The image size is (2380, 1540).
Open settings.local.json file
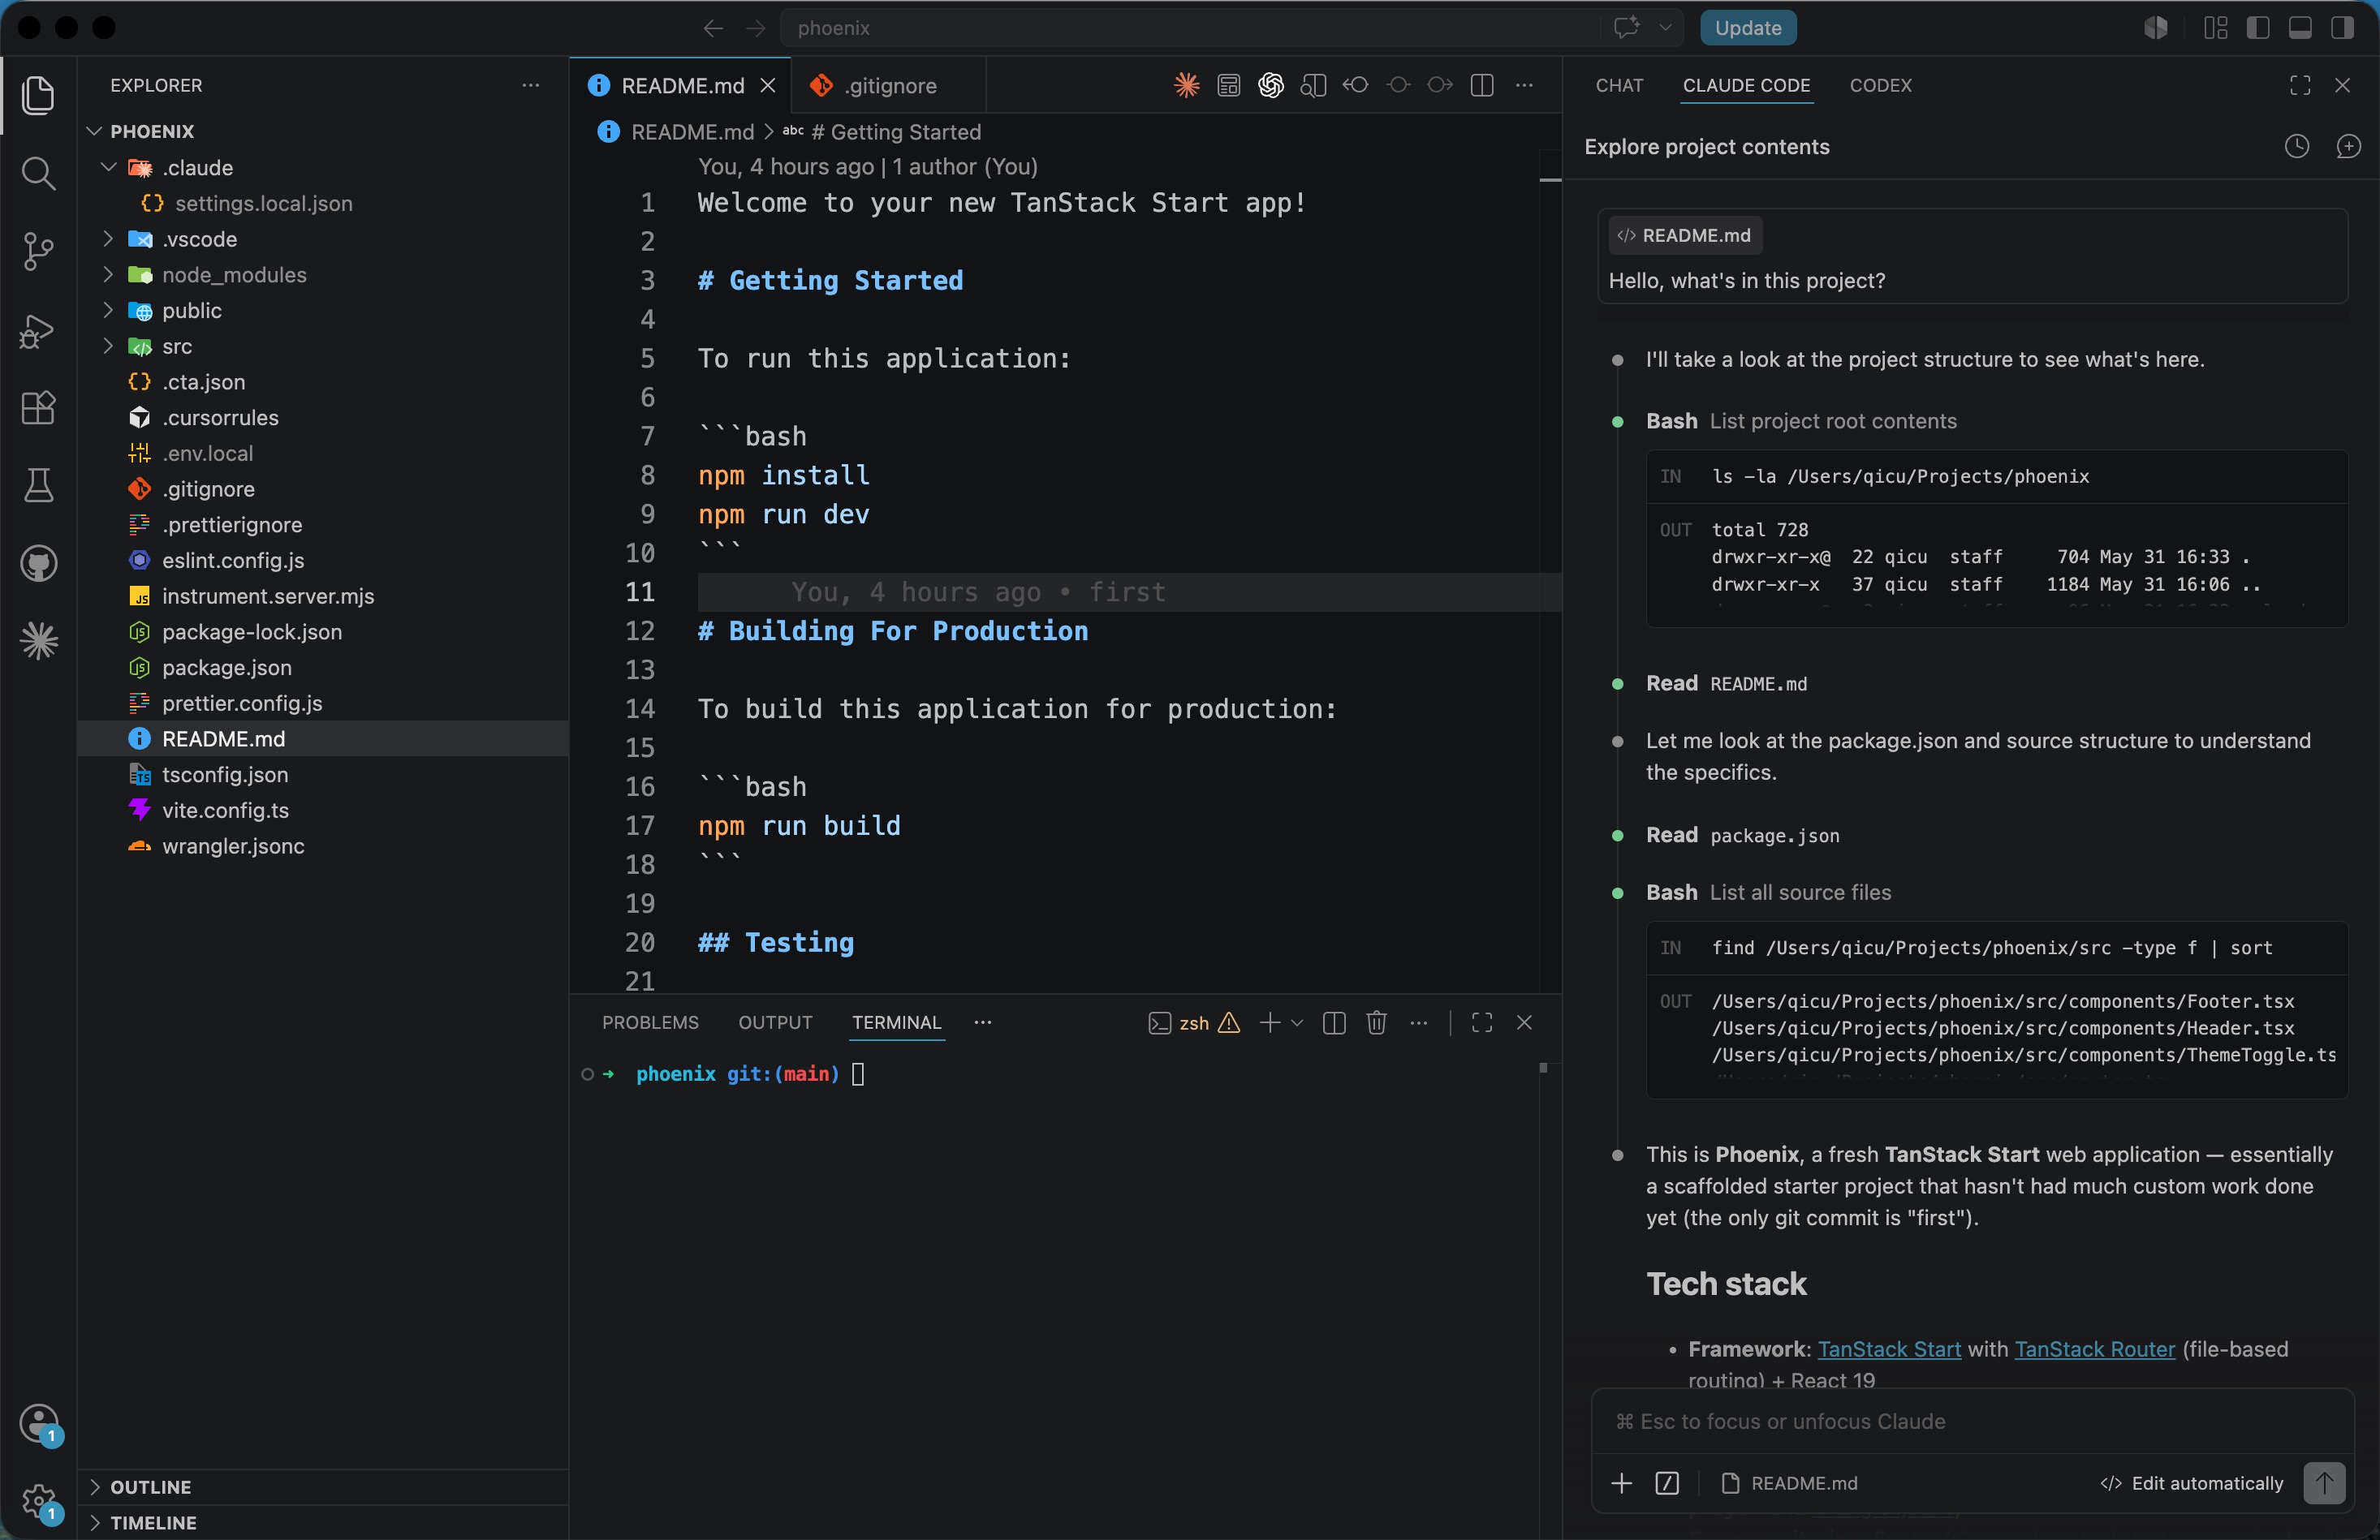tap(263, 203)
